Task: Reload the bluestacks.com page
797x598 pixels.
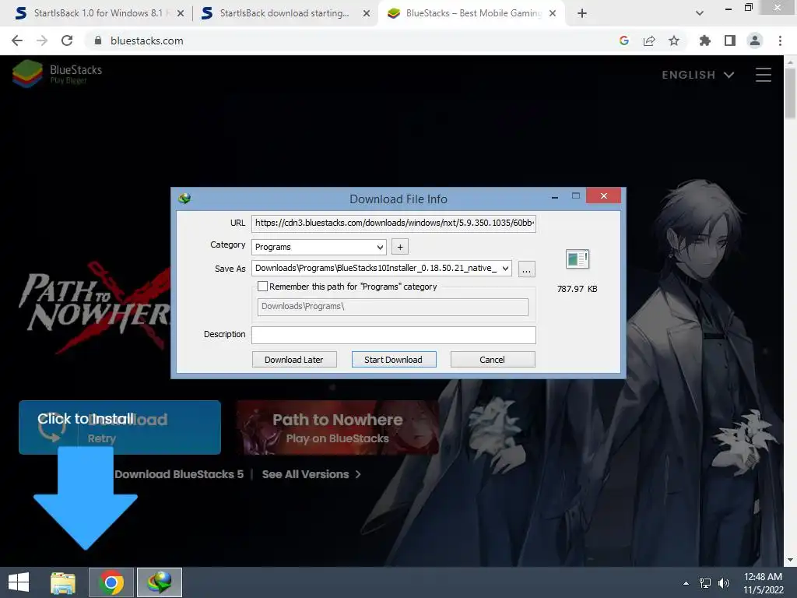Action: pyautogui.click(x=67, y=40)
